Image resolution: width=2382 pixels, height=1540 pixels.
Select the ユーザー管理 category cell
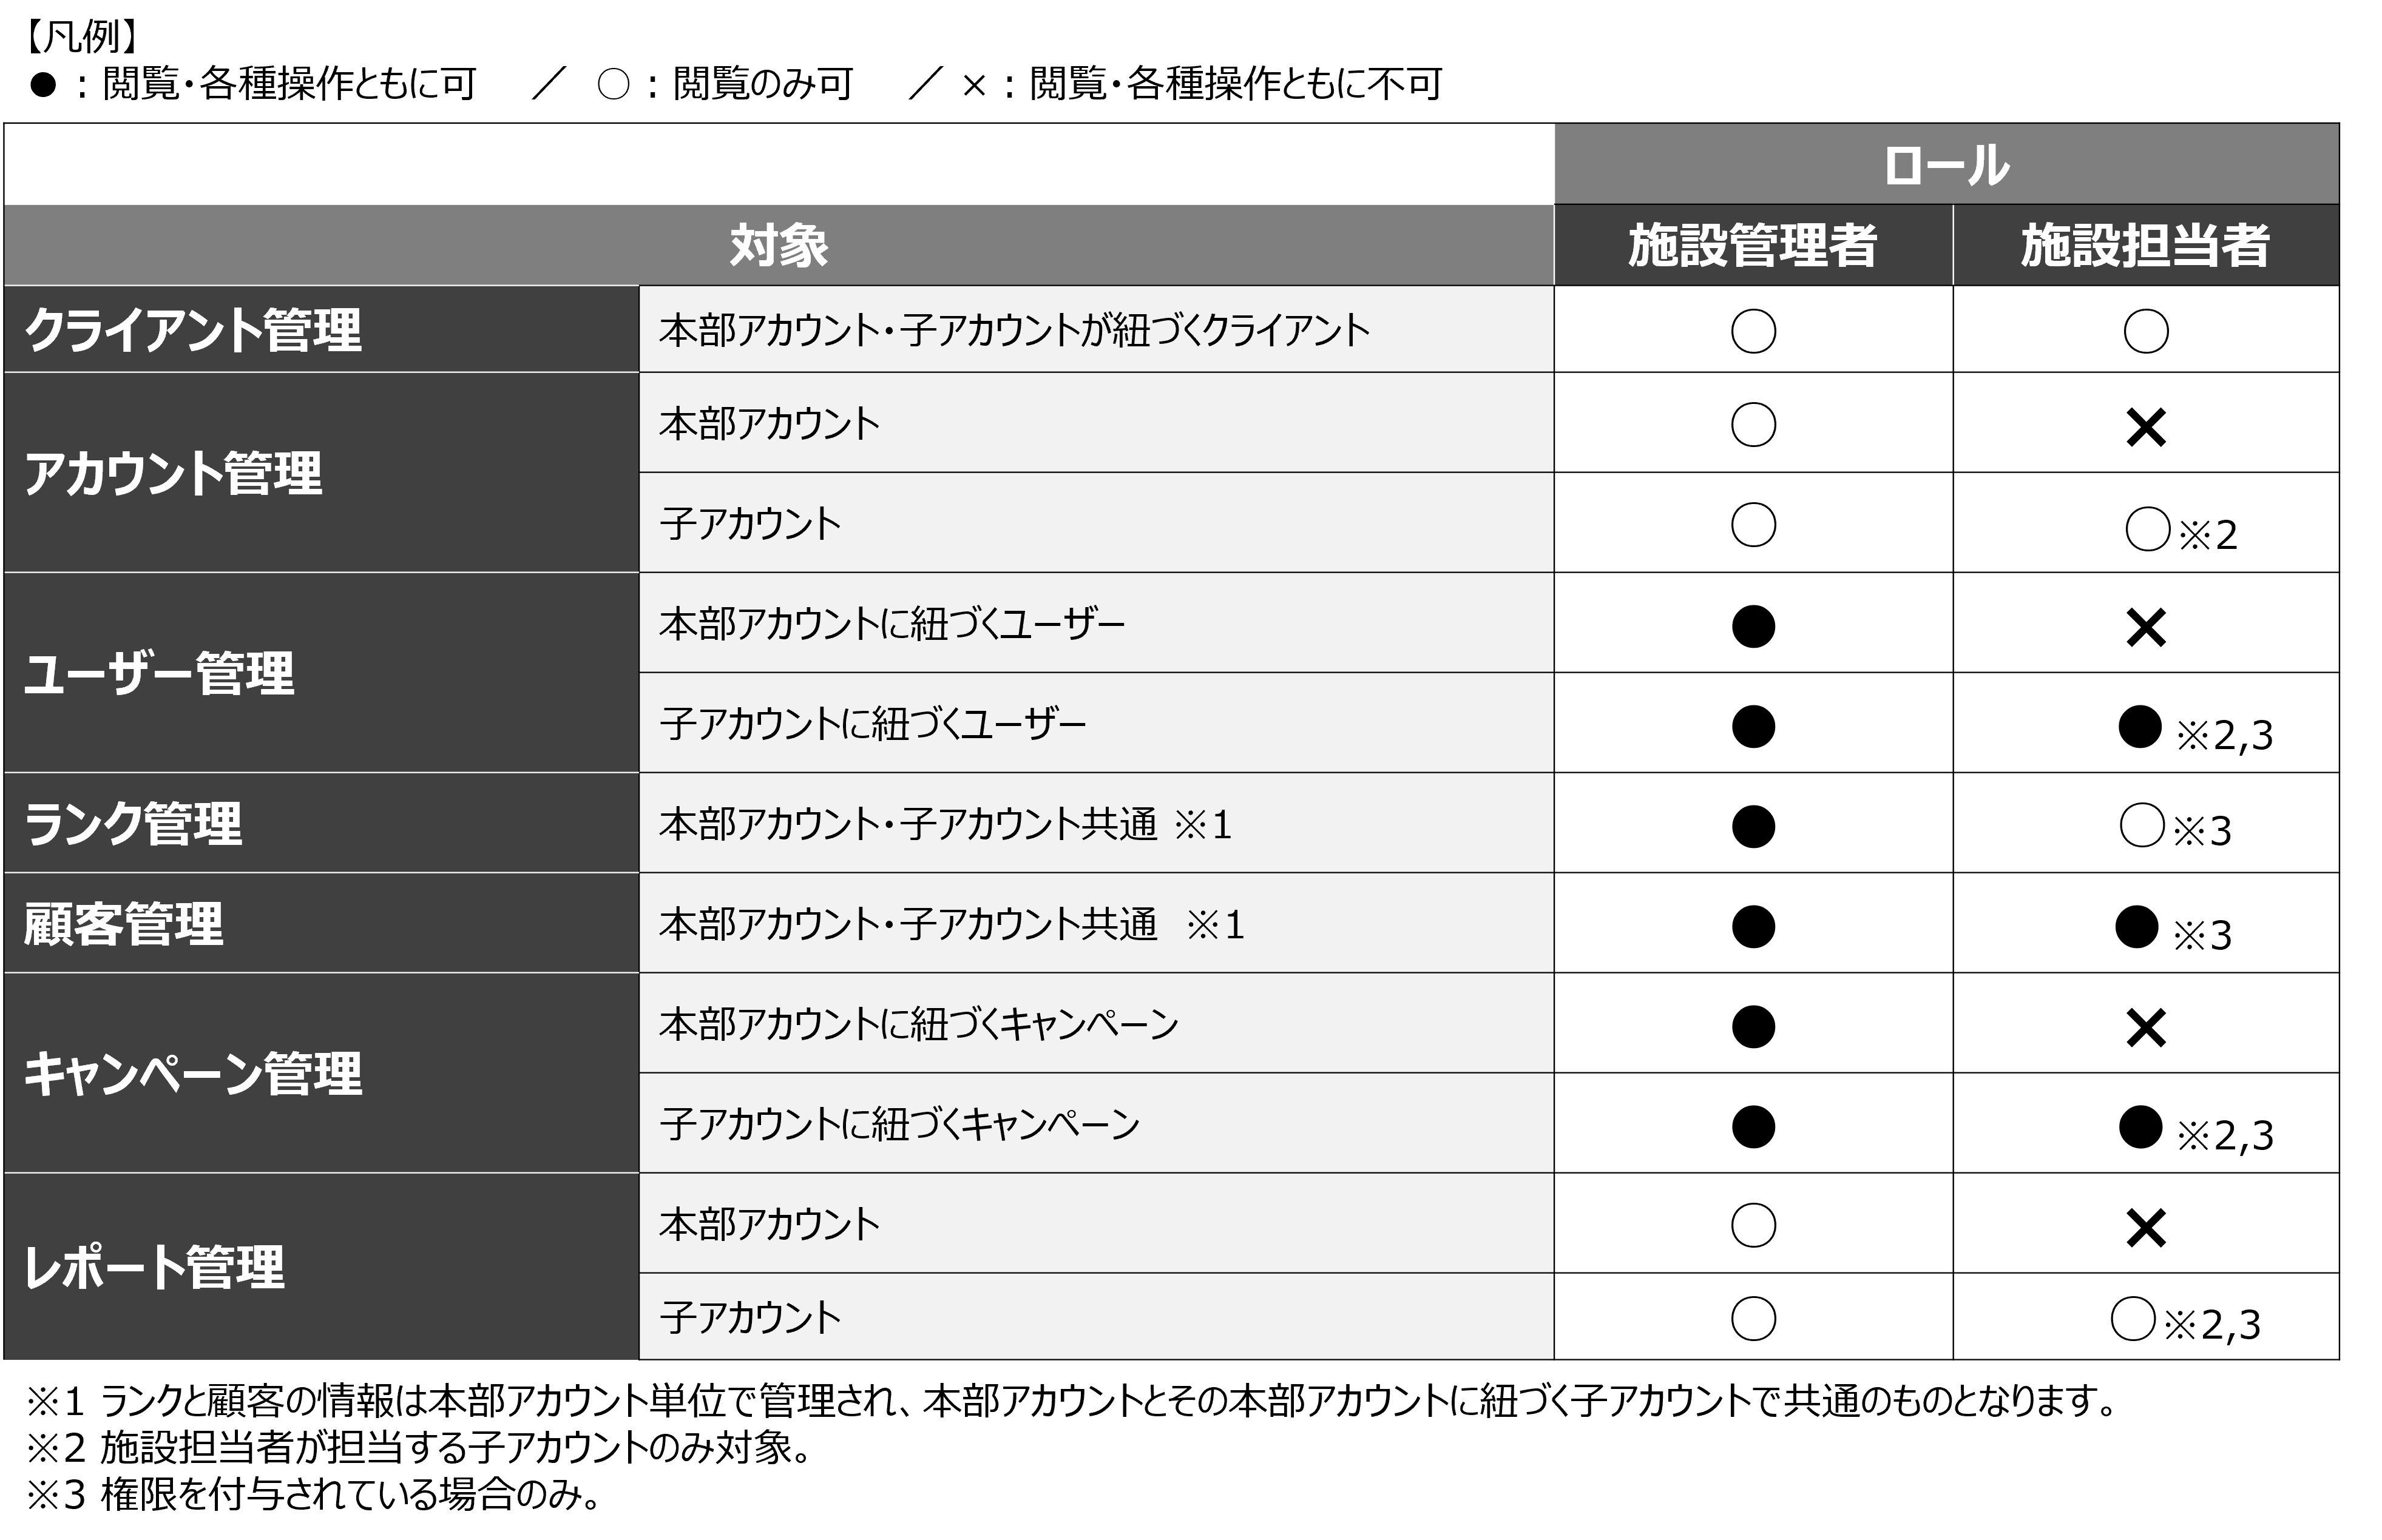[321, 673]
